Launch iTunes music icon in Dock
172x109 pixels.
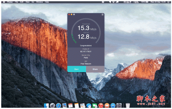click(x=101, y=106)
